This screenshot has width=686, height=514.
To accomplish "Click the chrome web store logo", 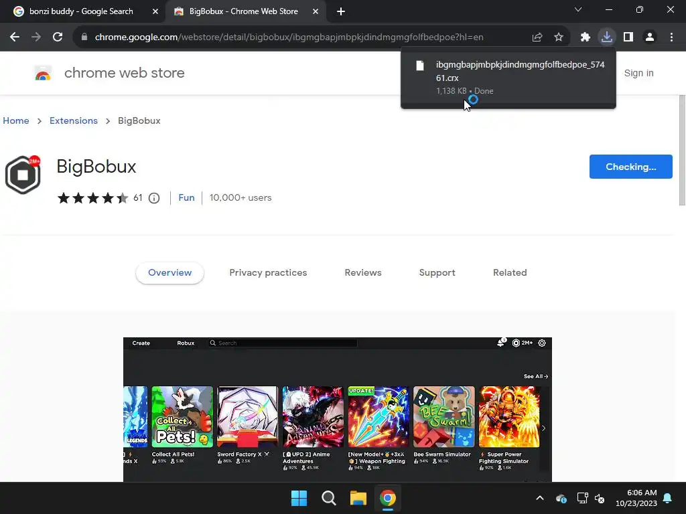I will 42,73.
